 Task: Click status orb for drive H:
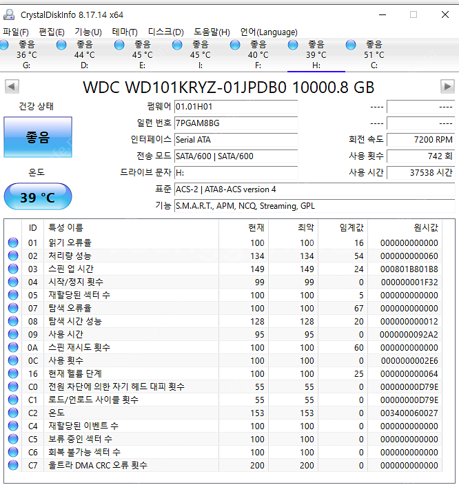(x=293, y=45)
